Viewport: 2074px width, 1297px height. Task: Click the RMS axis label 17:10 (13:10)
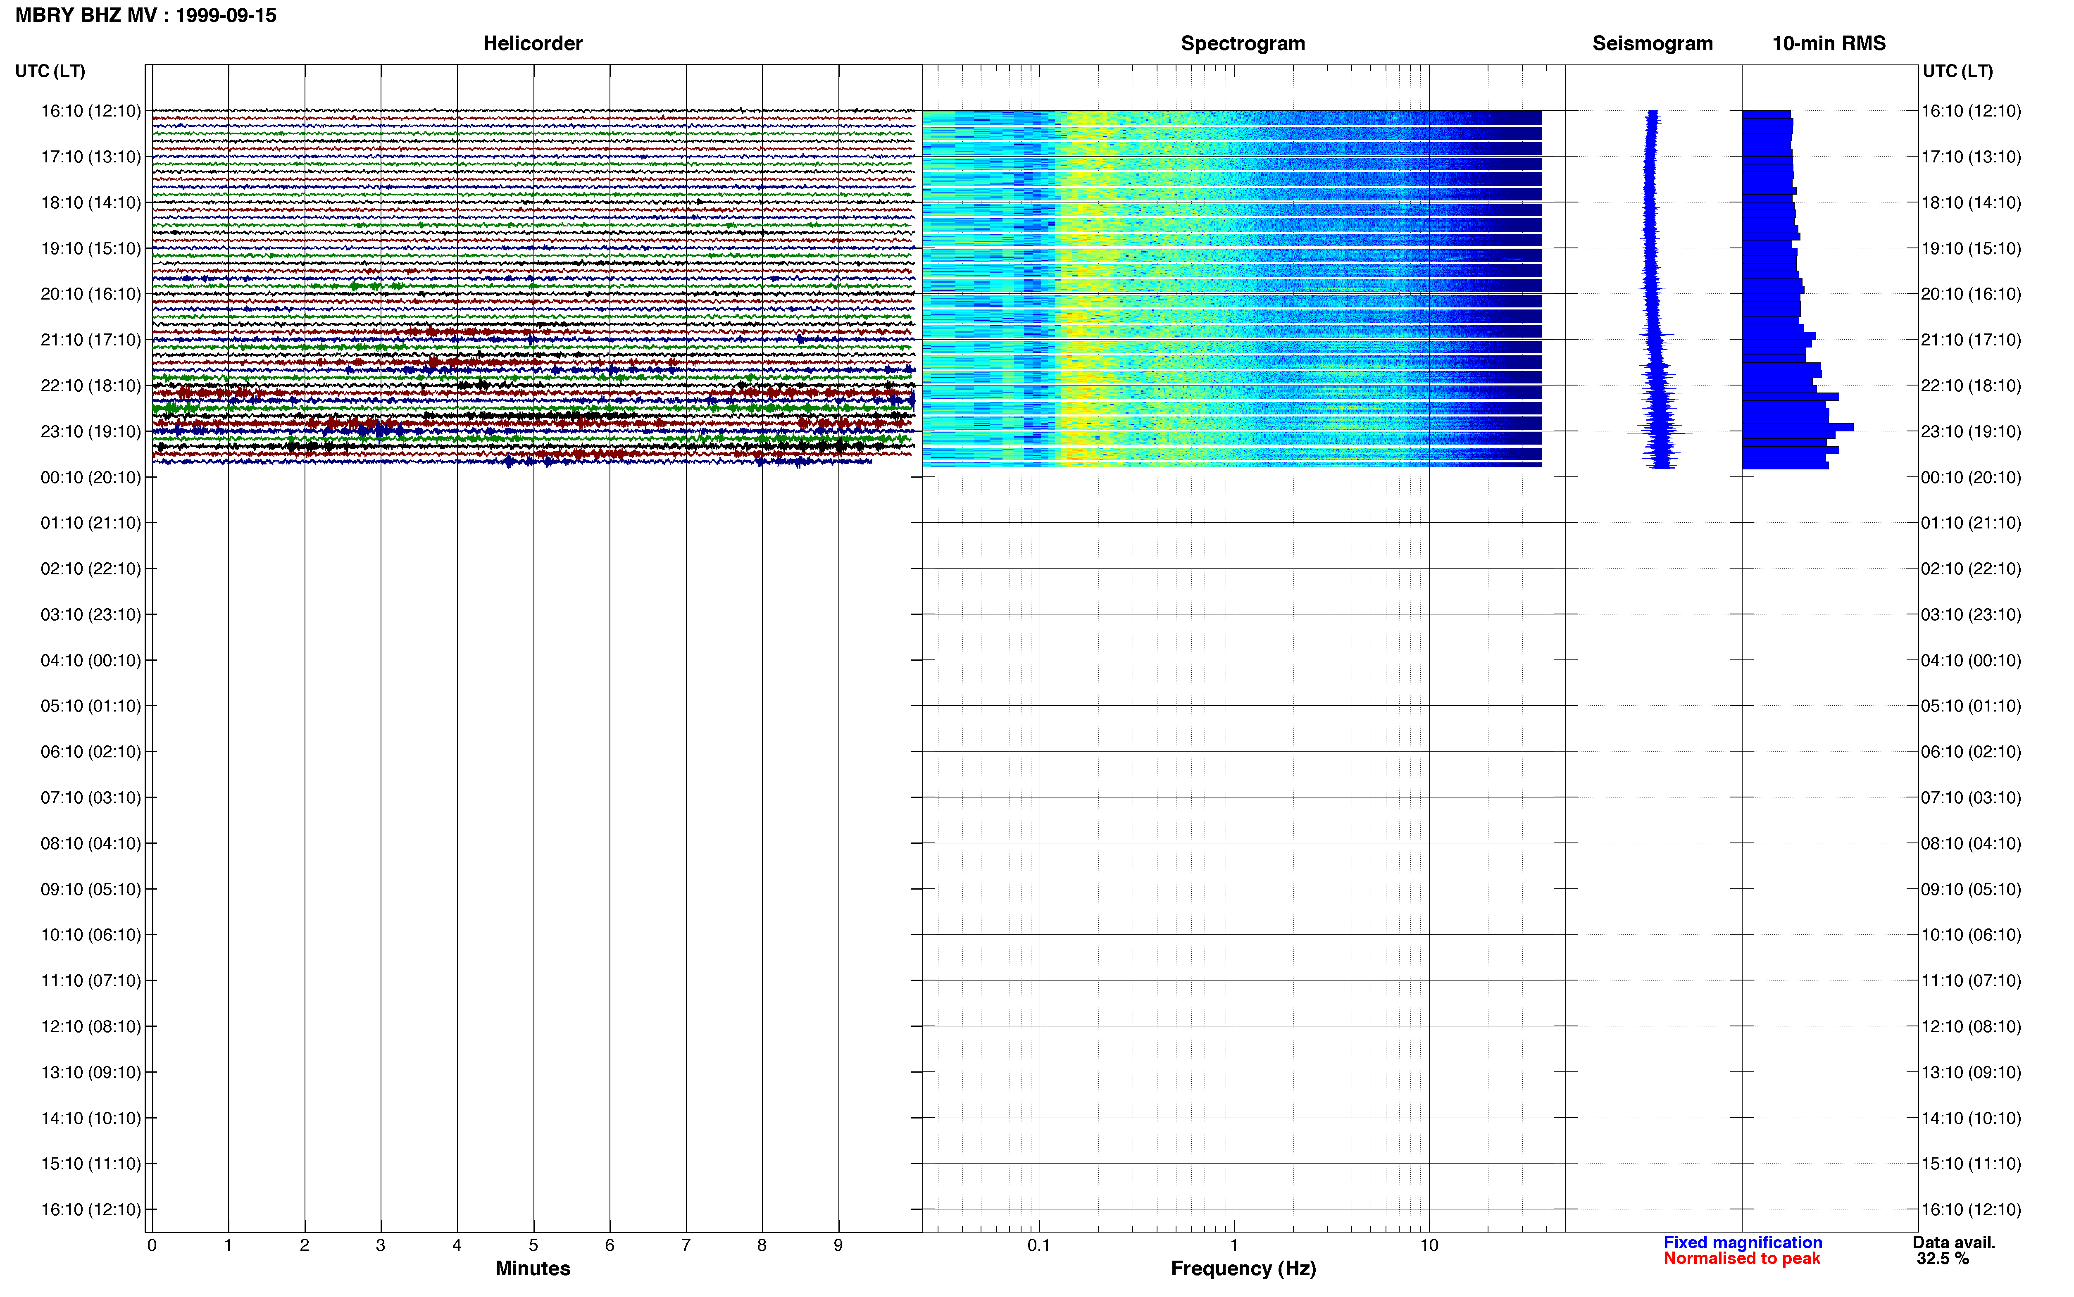pos(1971,157)
